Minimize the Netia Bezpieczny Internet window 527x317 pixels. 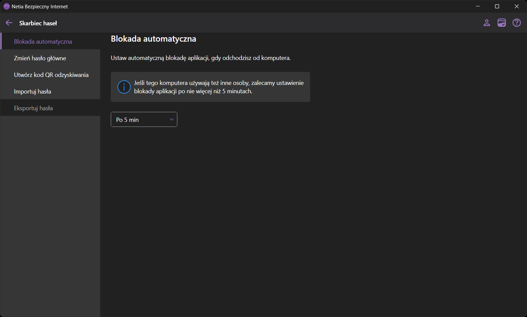pos(477,6)
